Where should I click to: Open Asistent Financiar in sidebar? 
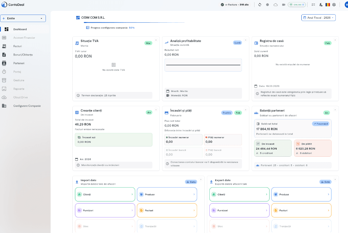pos(24,38)
